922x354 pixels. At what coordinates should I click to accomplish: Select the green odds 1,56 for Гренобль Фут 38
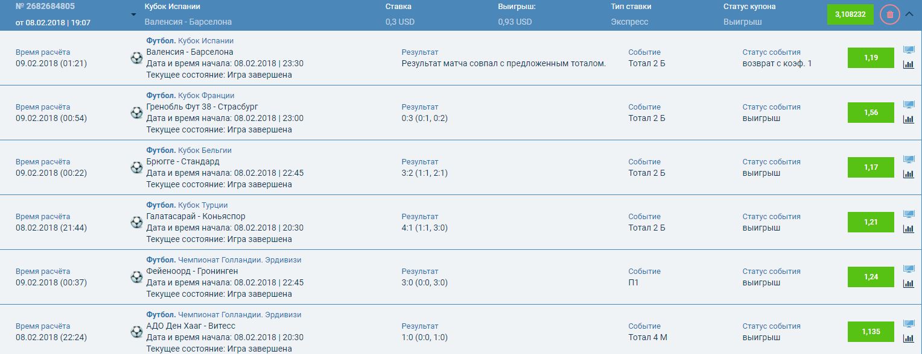[x=871, y=113]
